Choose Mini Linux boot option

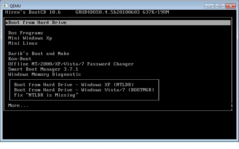[x=23, y=43]
